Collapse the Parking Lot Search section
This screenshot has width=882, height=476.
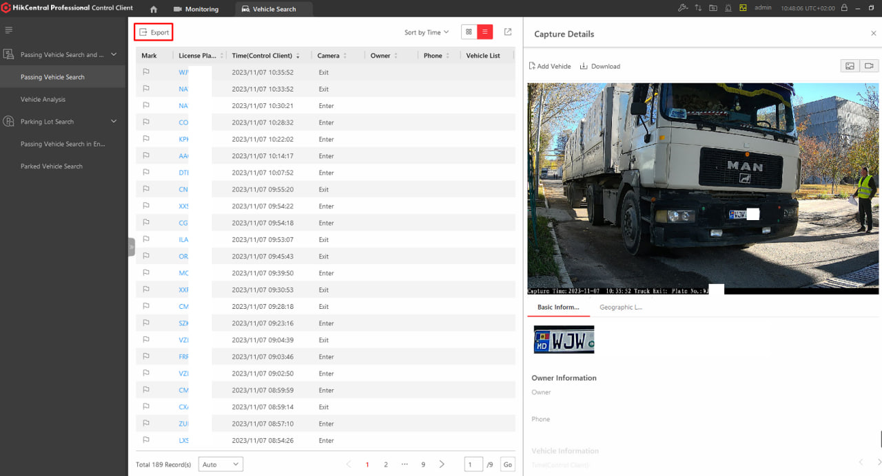114,122
